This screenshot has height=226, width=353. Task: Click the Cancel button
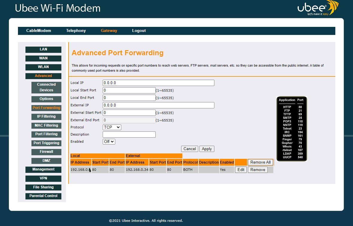pyautogui.click(x=190, y=149)
